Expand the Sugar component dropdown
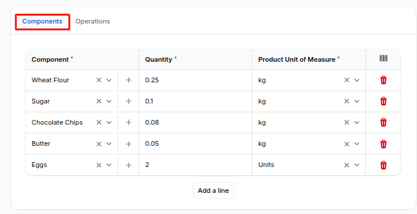This screenshot has height=214, width=417. click(109, 101)
